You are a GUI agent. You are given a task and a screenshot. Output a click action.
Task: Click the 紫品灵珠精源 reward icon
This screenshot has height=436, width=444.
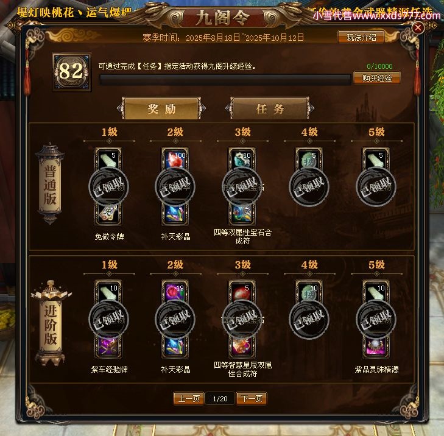(376, 347)
